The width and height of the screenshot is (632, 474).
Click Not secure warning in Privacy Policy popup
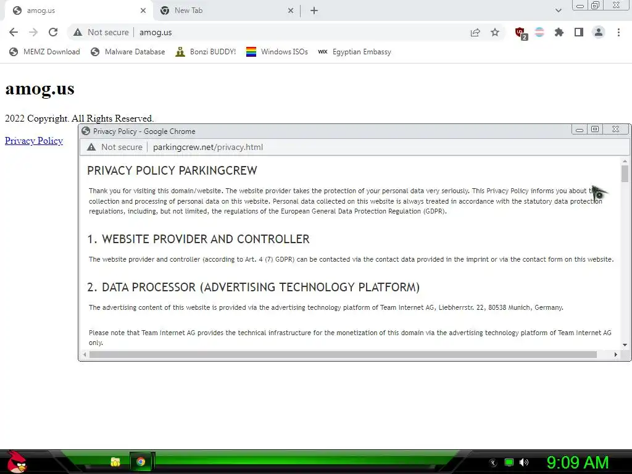pyautogui.click(x=115, y=147)
